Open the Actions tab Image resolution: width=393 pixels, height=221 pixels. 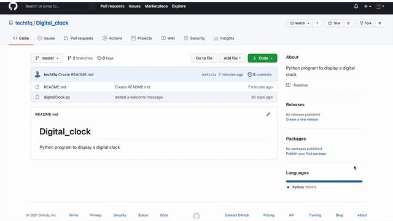pyautogui.click(x=112, y=38)
